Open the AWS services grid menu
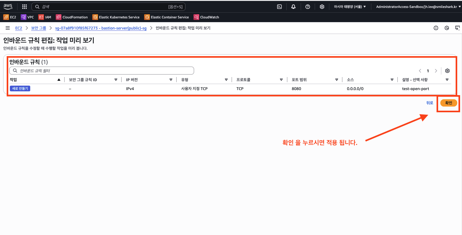The width and height of the screenshot is (462, 235). [24, 7]
